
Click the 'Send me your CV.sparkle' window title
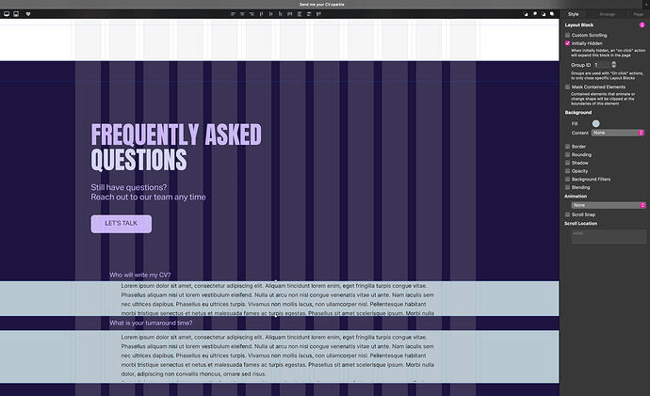click(321, 5)
